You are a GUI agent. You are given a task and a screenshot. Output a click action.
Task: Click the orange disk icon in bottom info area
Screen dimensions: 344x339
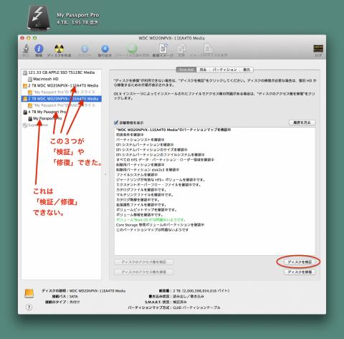point(29,293)
